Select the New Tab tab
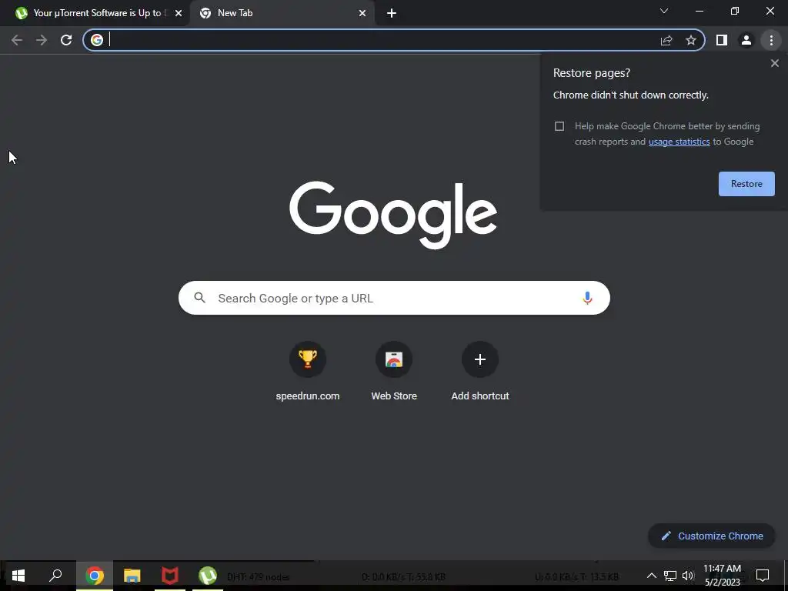788x591 pixels. point(282,13)
